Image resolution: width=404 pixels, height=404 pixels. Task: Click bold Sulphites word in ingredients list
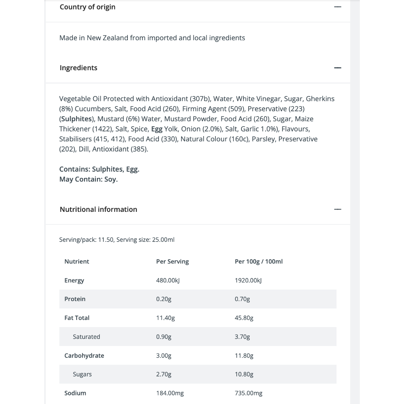pyautogui.click(x=77, y=119)
